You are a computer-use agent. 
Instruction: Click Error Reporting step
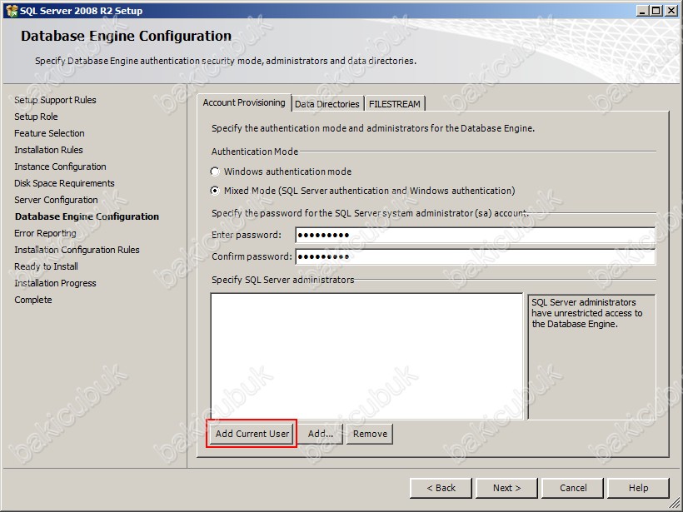pos(45,233)
